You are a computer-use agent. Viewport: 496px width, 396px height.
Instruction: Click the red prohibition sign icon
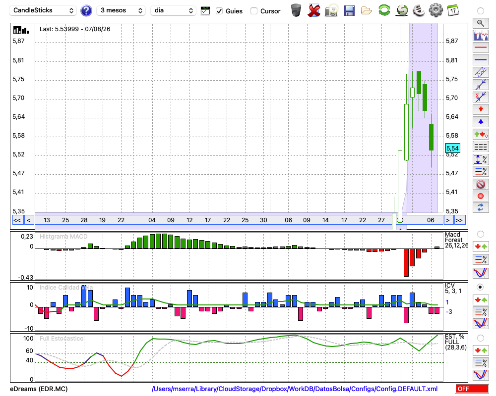click(481, 184)
